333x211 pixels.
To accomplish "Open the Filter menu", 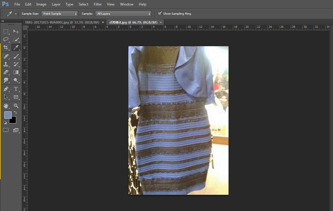I will coord(98,4).
